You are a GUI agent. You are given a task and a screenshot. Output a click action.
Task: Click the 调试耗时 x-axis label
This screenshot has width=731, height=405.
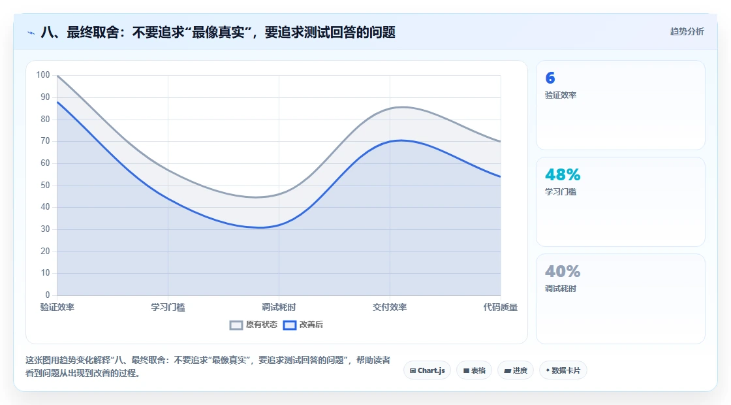click(x=279, y=307)
